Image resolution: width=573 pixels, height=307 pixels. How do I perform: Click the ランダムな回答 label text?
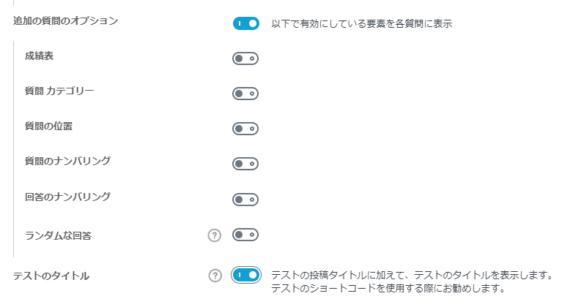58,235
